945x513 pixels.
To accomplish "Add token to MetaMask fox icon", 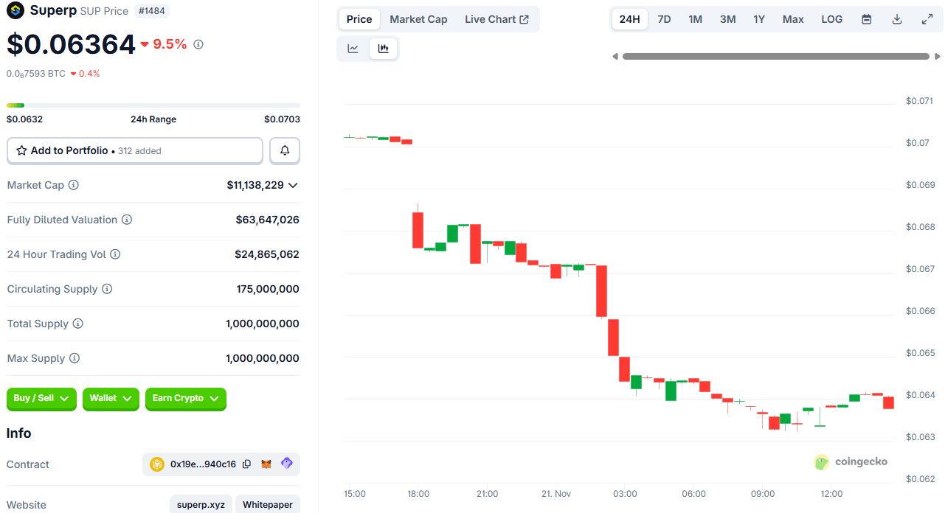I will 266,464.
